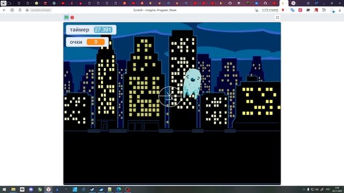Exit full screen mode on the stage
This screenshot has height=193, width=344.
tap(277, 18)
